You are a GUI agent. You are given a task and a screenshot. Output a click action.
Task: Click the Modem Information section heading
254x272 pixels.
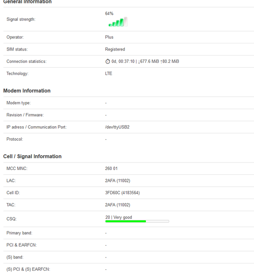click(27, 91)
